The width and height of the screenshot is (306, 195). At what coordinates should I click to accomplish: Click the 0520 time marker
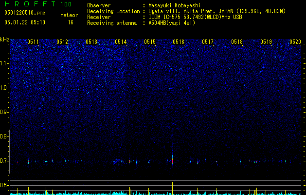click(295, 42)
